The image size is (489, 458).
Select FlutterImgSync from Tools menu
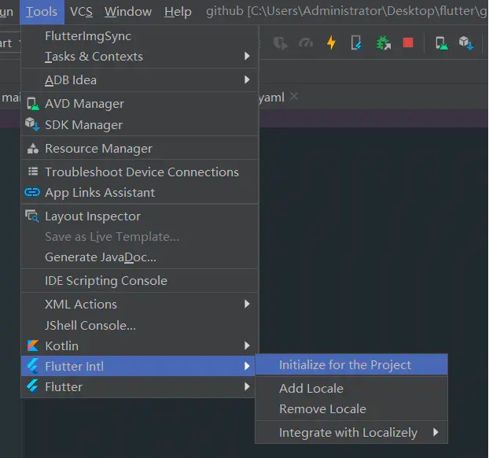point(139,36)
